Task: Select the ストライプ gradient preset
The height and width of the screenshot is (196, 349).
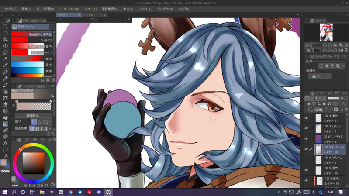Action: [x=32, y=40]
